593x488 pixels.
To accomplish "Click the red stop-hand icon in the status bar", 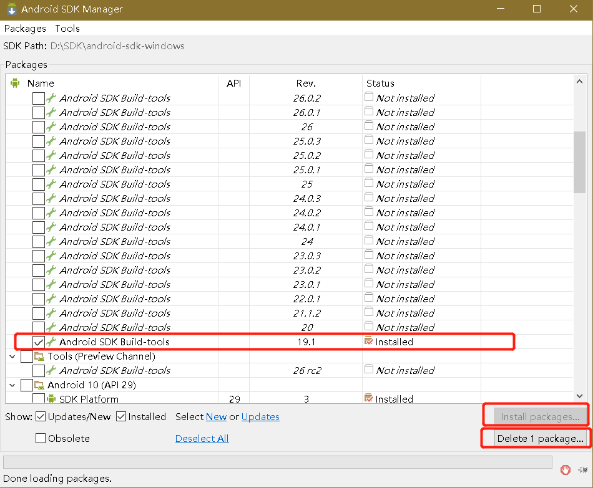I will point(566,469).
